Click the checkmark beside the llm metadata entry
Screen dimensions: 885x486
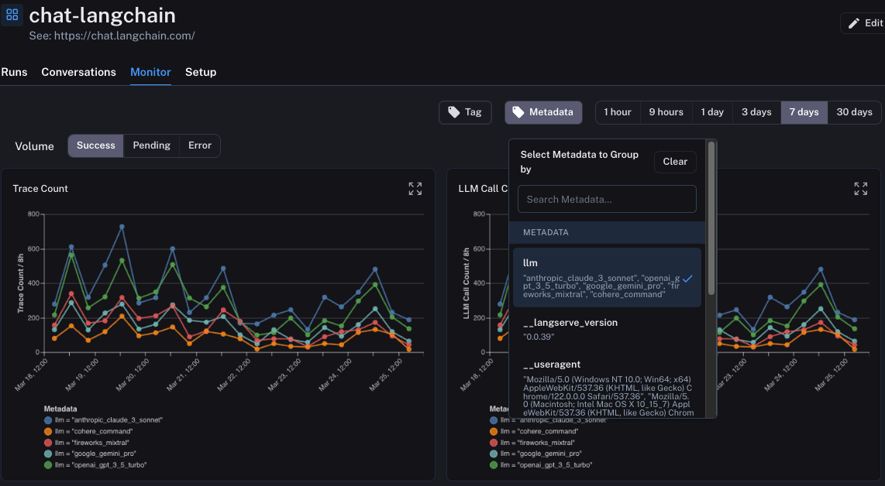tap(690, 279)
